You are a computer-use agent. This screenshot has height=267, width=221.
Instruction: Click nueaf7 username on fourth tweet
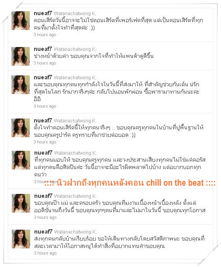click(43, 120)
